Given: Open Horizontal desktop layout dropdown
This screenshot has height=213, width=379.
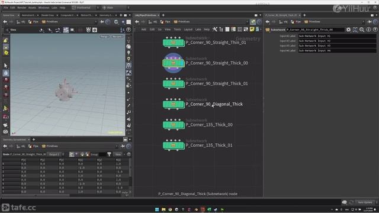Looking at the screenshot, I should [x=85, y=8].
